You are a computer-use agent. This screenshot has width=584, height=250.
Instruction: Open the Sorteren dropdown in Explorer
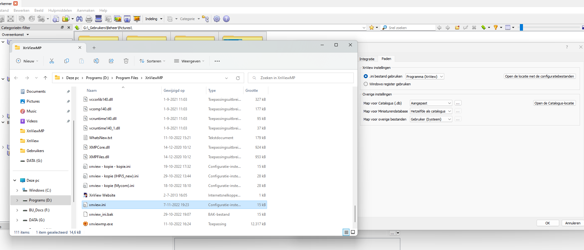click(x=152, y=61)
